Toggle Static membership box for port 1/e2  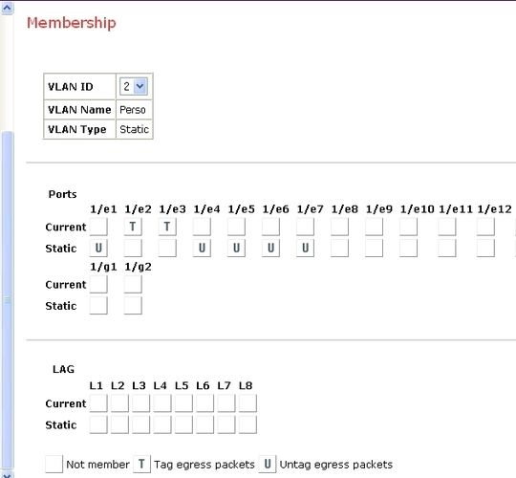[133, 248]
